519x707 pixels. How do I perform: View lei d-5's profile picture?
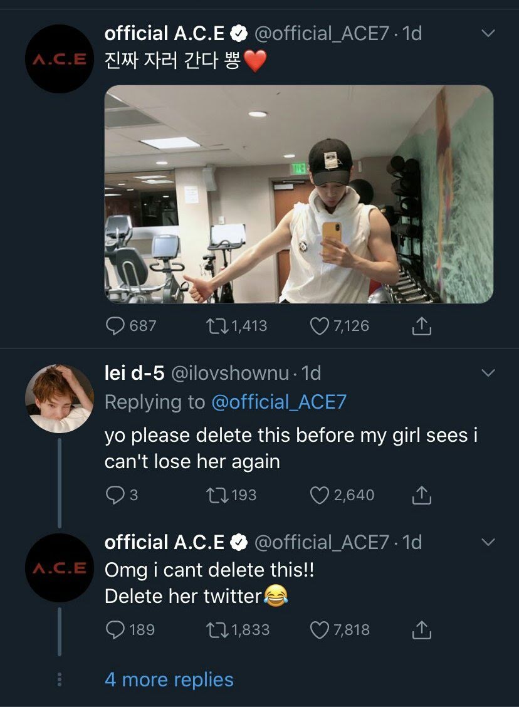click(x=60, y=399)
